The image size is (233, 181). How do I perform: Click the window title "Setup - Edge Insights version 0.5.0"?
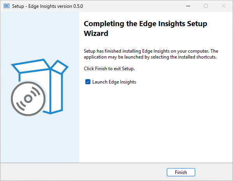point(48,6)
